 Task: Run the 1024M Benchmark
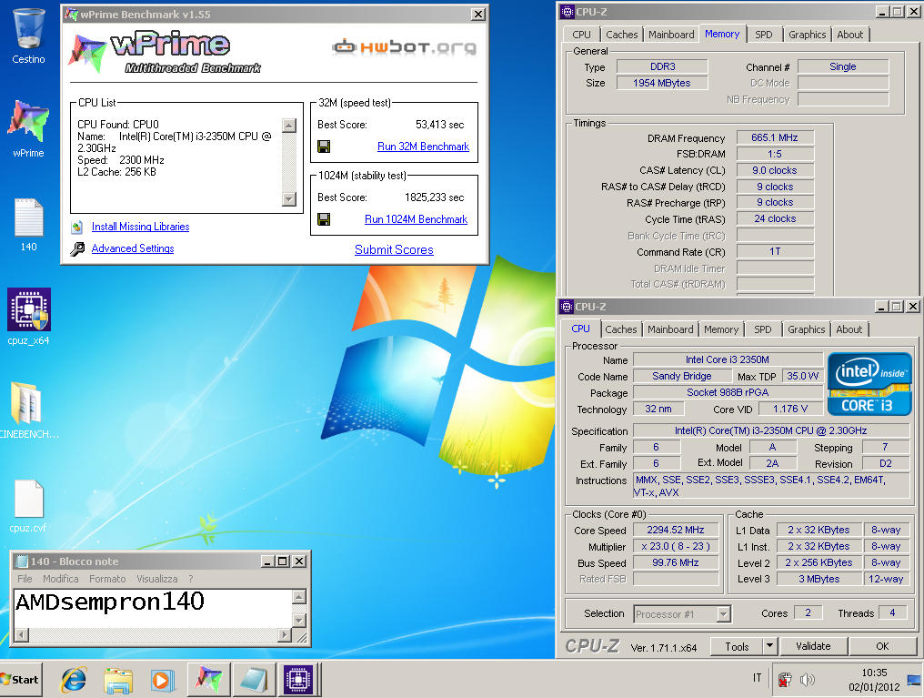coord(416,219)
